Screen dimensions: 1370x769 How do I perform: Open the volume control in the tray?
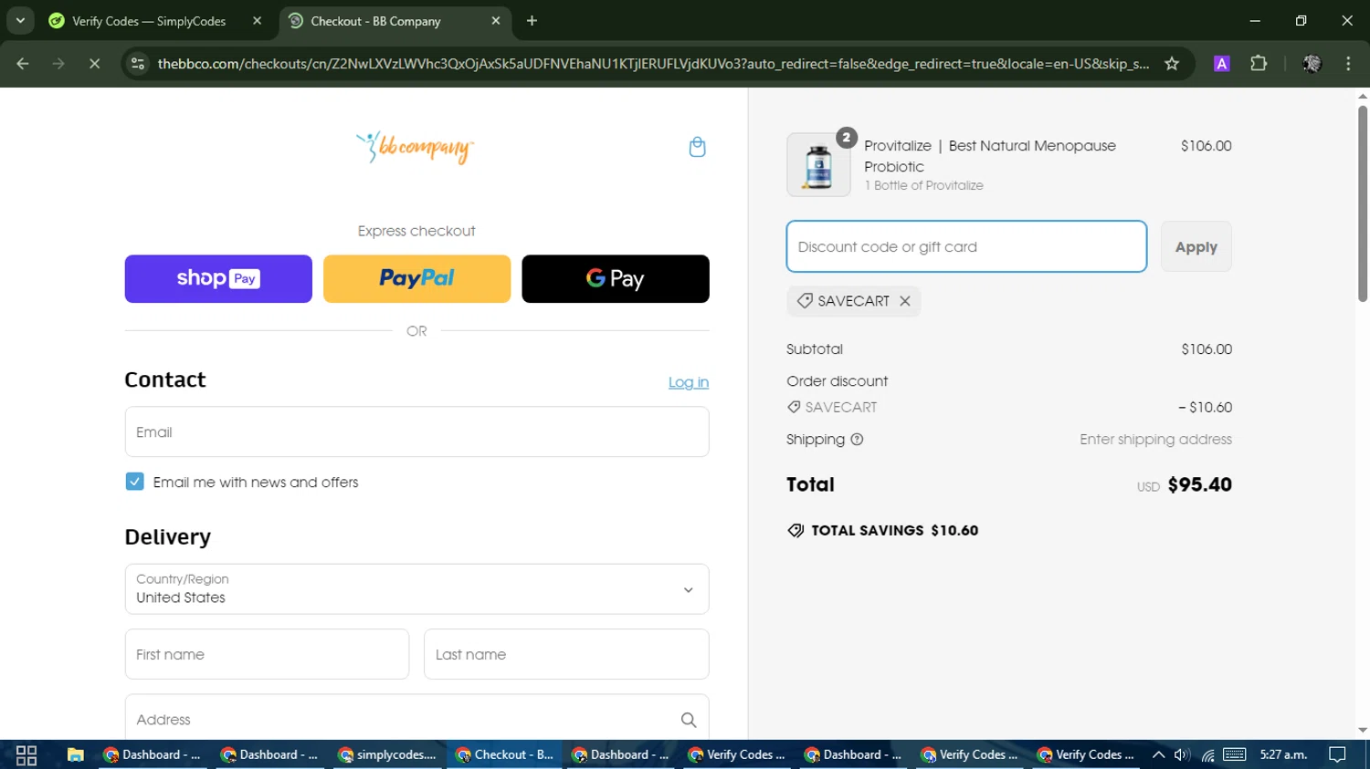click(1182, 754)
